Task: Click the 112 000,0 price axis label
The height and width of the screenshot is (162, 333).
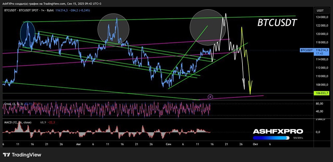Action: 322,68
